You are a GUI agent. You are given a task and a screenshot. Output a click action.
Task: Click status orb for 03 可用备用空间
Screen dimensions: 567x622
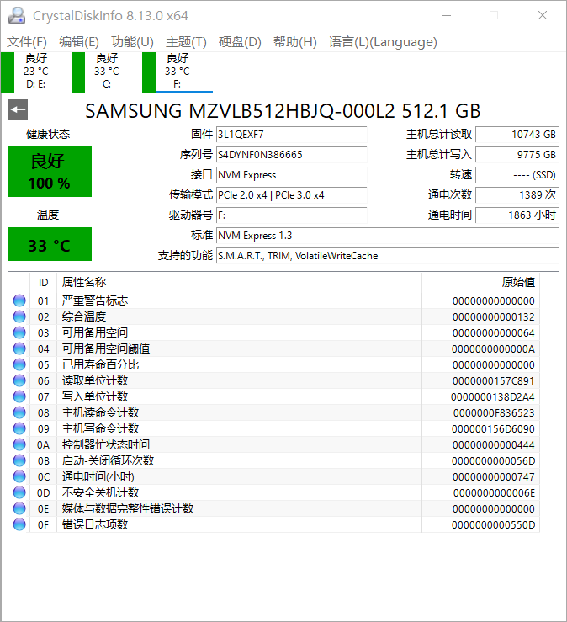(x=19, y=332)
